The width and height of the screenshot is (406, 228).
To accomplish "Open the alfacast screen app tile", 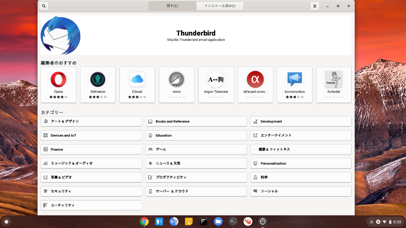I will tap(255, 85).
